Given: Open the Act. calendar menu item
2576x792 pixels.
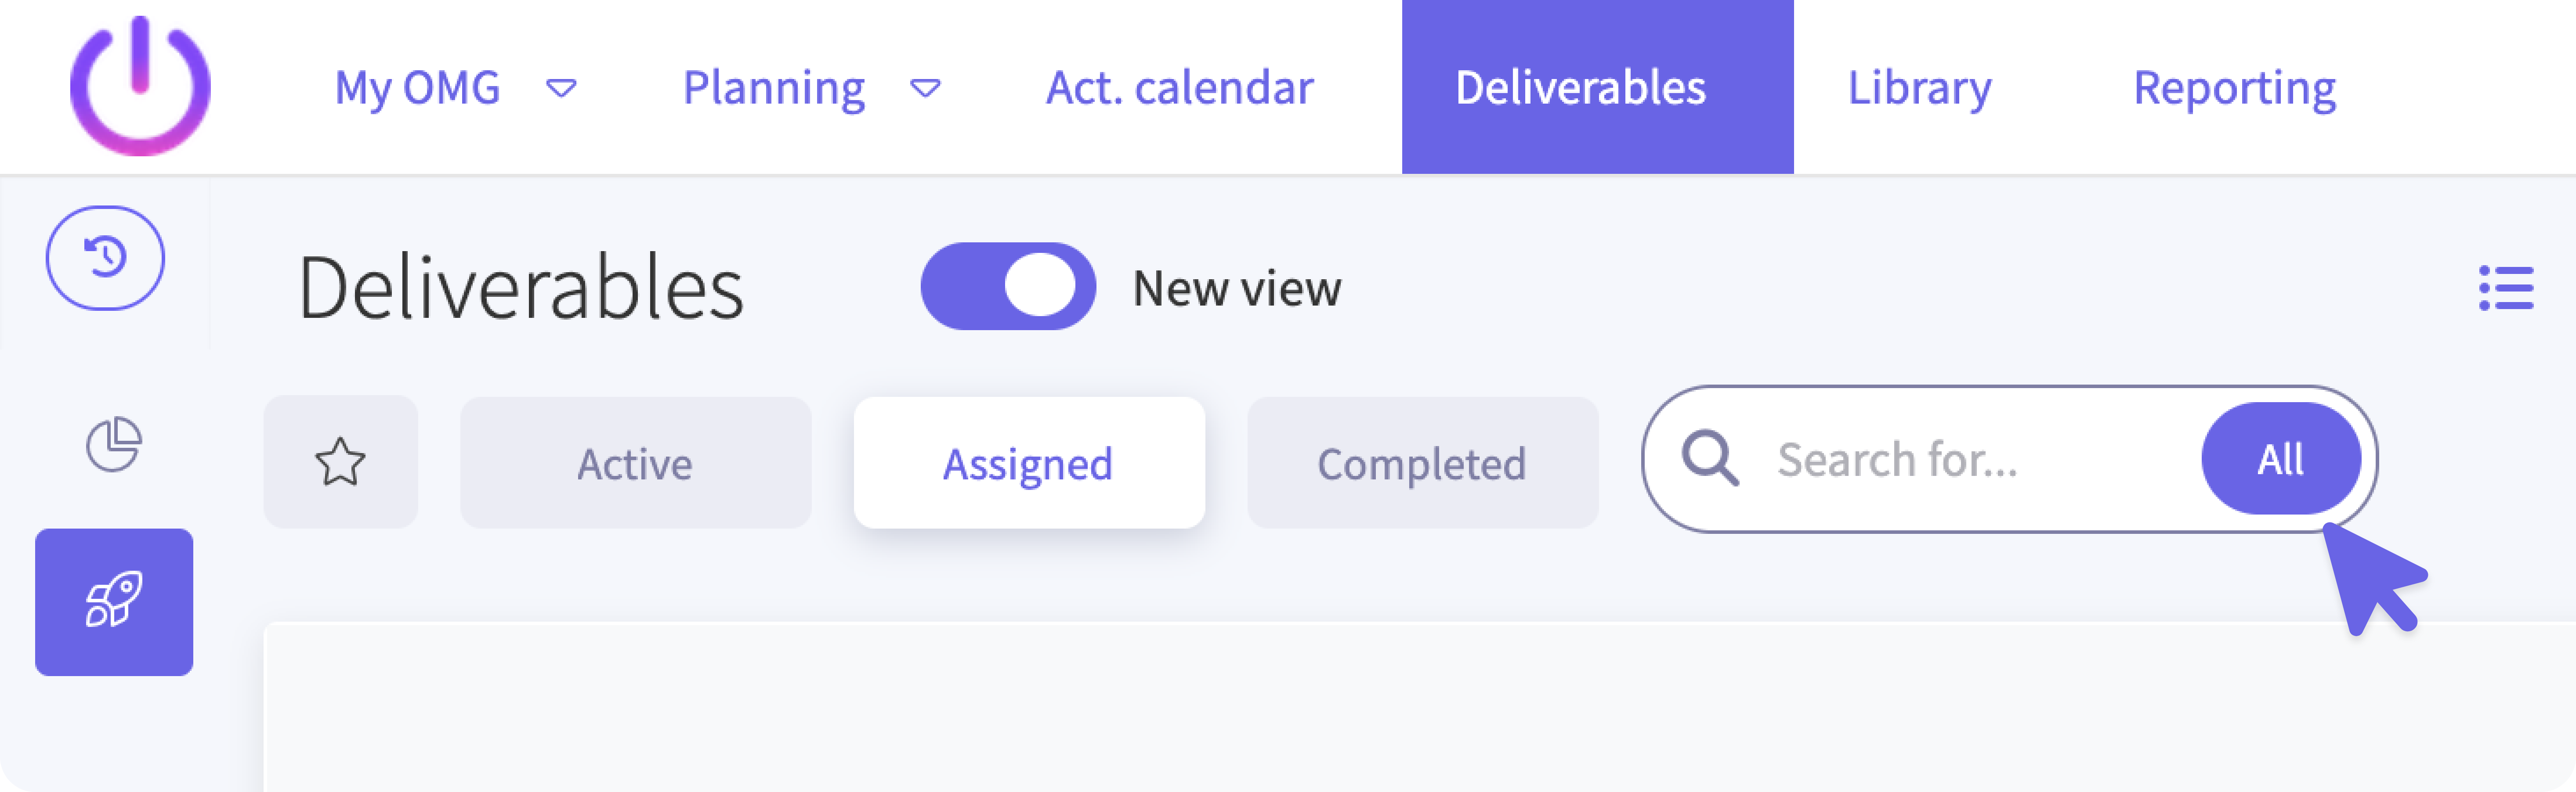Looking at the screenshot, I should tap(1179, 88).
